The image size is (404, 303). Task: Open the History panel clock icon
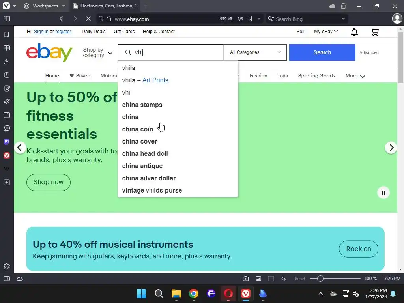click(7, 75)
